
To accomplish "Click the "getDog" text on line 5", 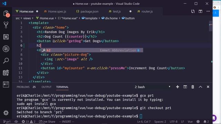I will 75,41.
